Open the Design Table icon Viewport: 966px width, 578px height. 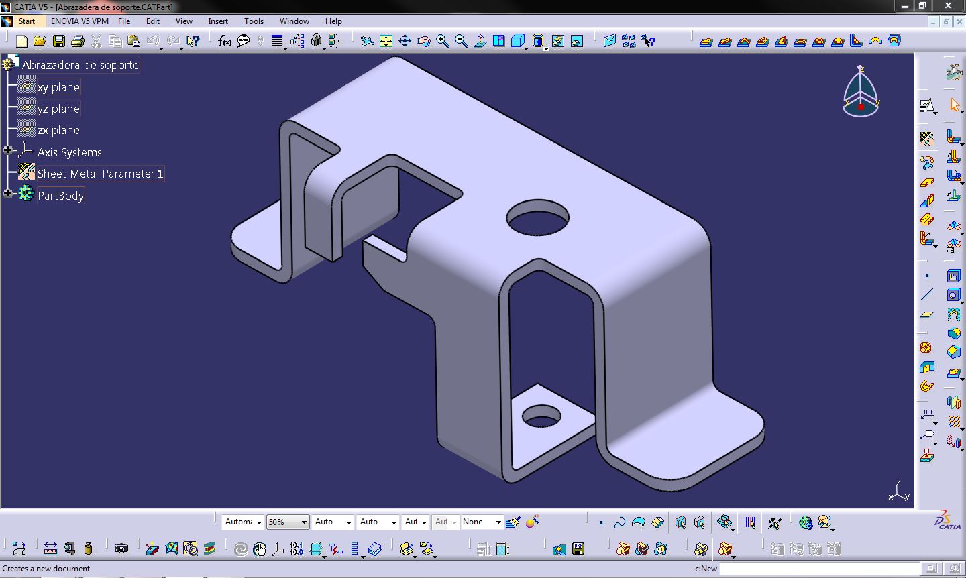tap(277, 42)
